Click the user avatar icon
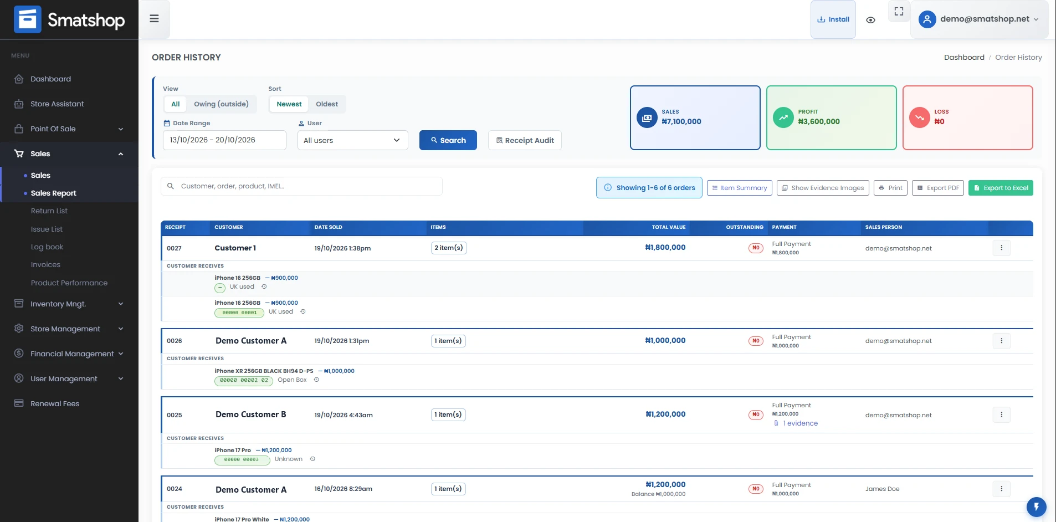Screen dimensions: 1056x522 pos(927,19)
